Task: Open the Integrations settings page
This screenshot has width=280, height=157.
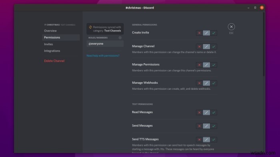Action: pos(61,51)
